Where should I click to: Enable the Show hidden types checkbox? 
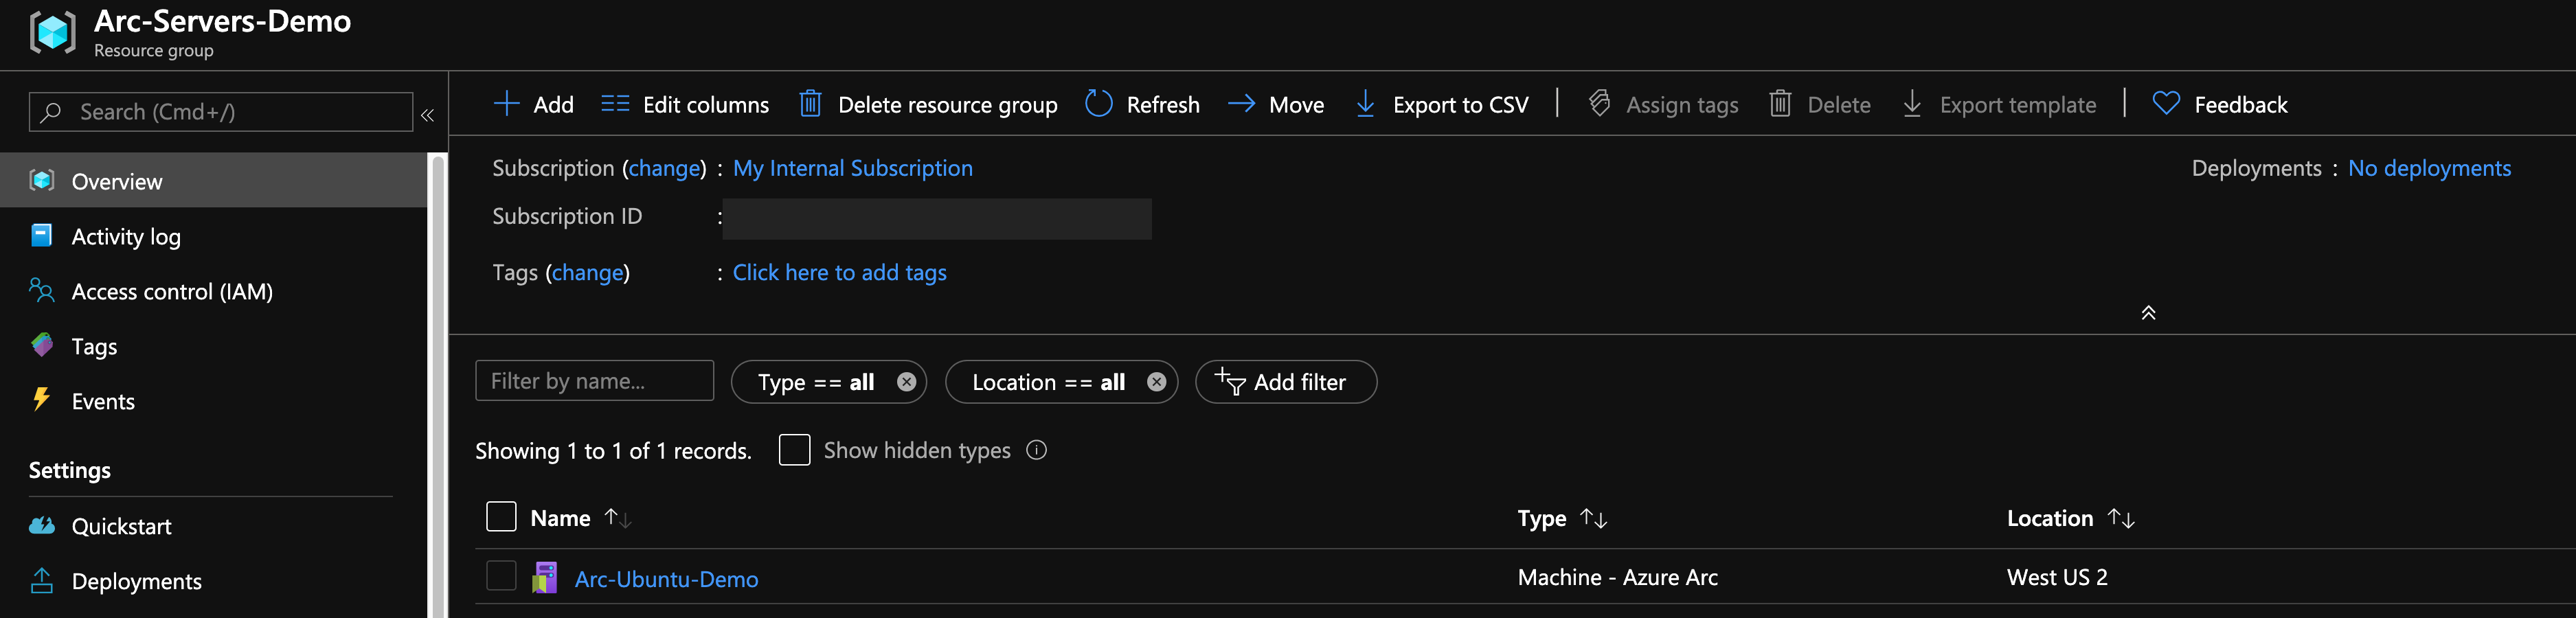click(794, 450)
